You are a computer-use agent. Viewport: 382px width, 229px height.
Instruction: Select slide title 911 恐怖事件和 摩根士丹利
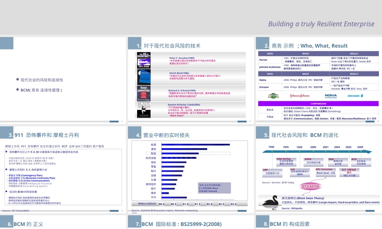click(47, 135)
